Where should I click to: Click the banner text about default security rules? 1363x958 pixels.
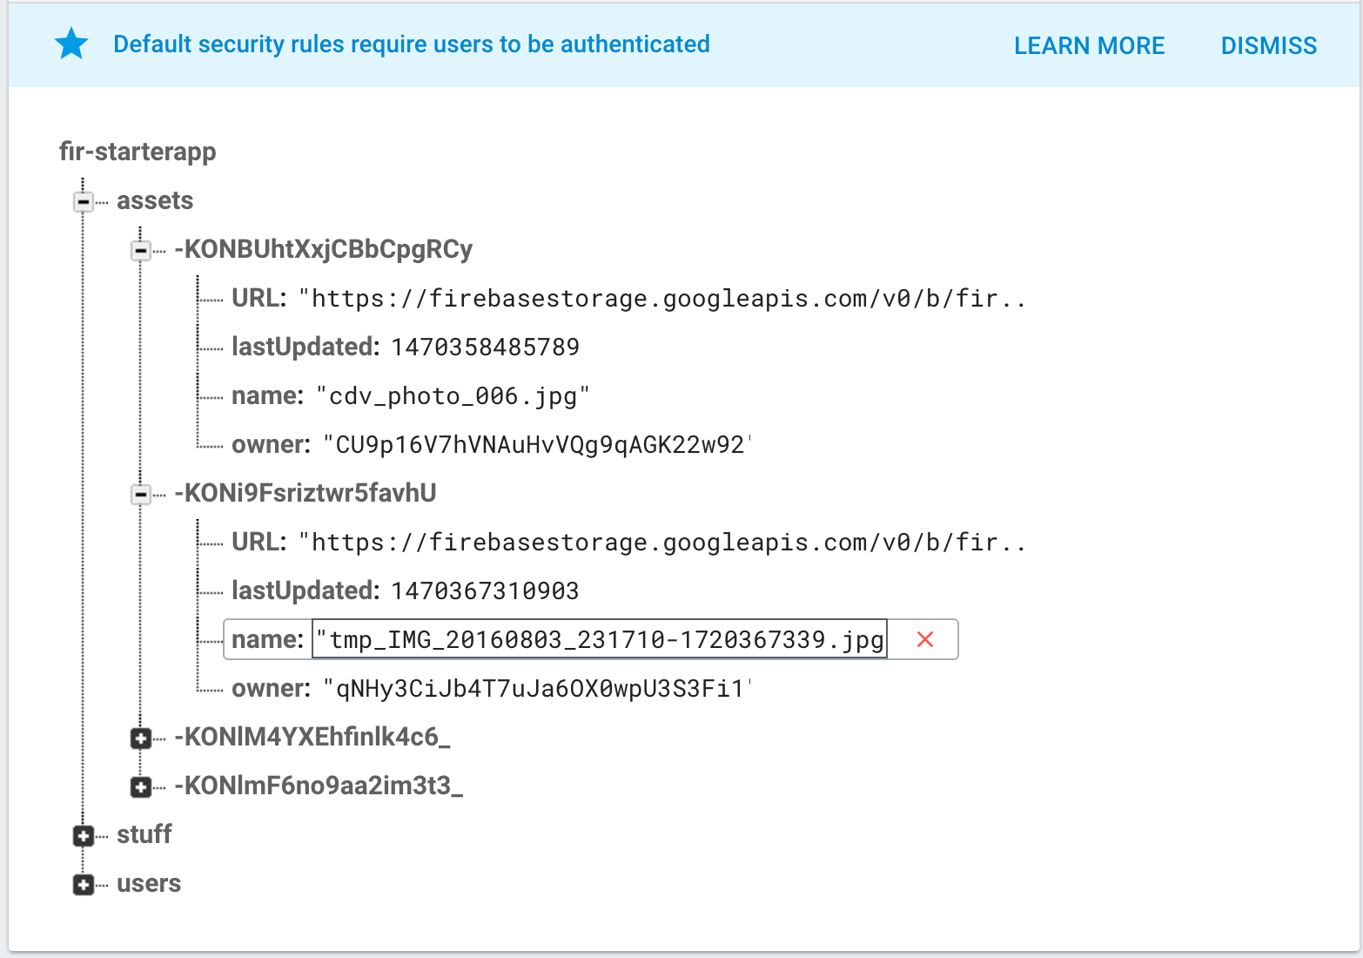point(412,44)
